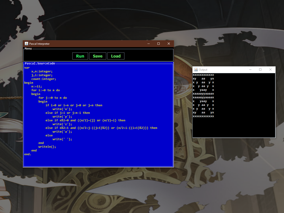Screen dimensions: 284x213
Task: Click the Java icon in Pascal Interpreter title bar
Action: pos(26,44)
